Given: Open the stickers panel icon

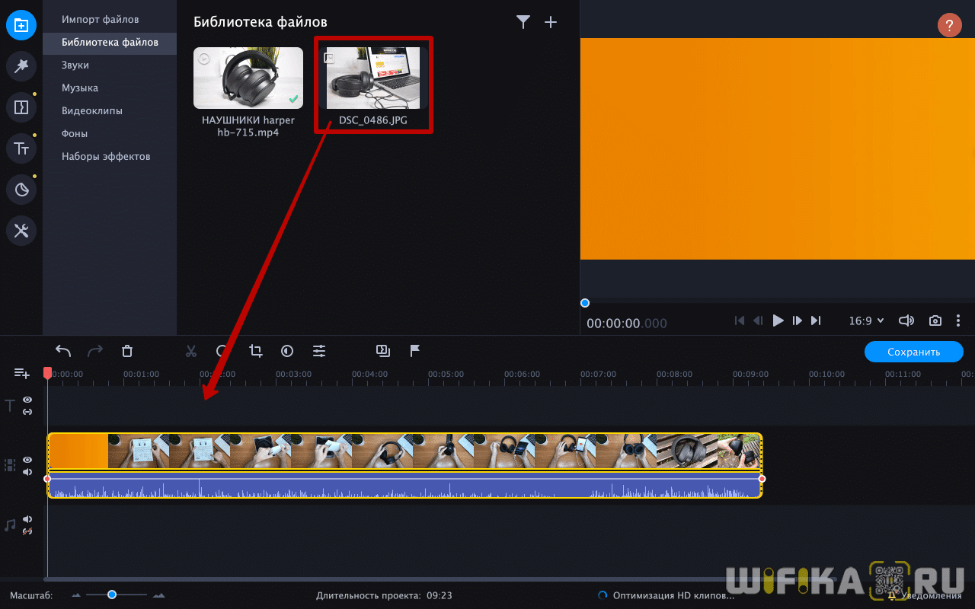Looking at the screenshot, I should click(x=21, y=190).
